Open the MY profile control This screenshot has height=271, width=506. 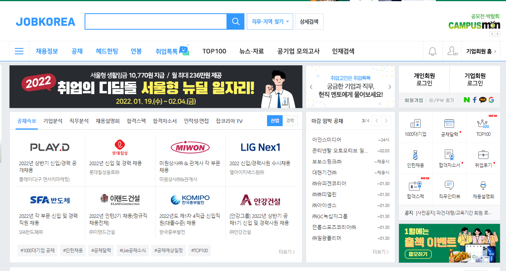(452, 51)
